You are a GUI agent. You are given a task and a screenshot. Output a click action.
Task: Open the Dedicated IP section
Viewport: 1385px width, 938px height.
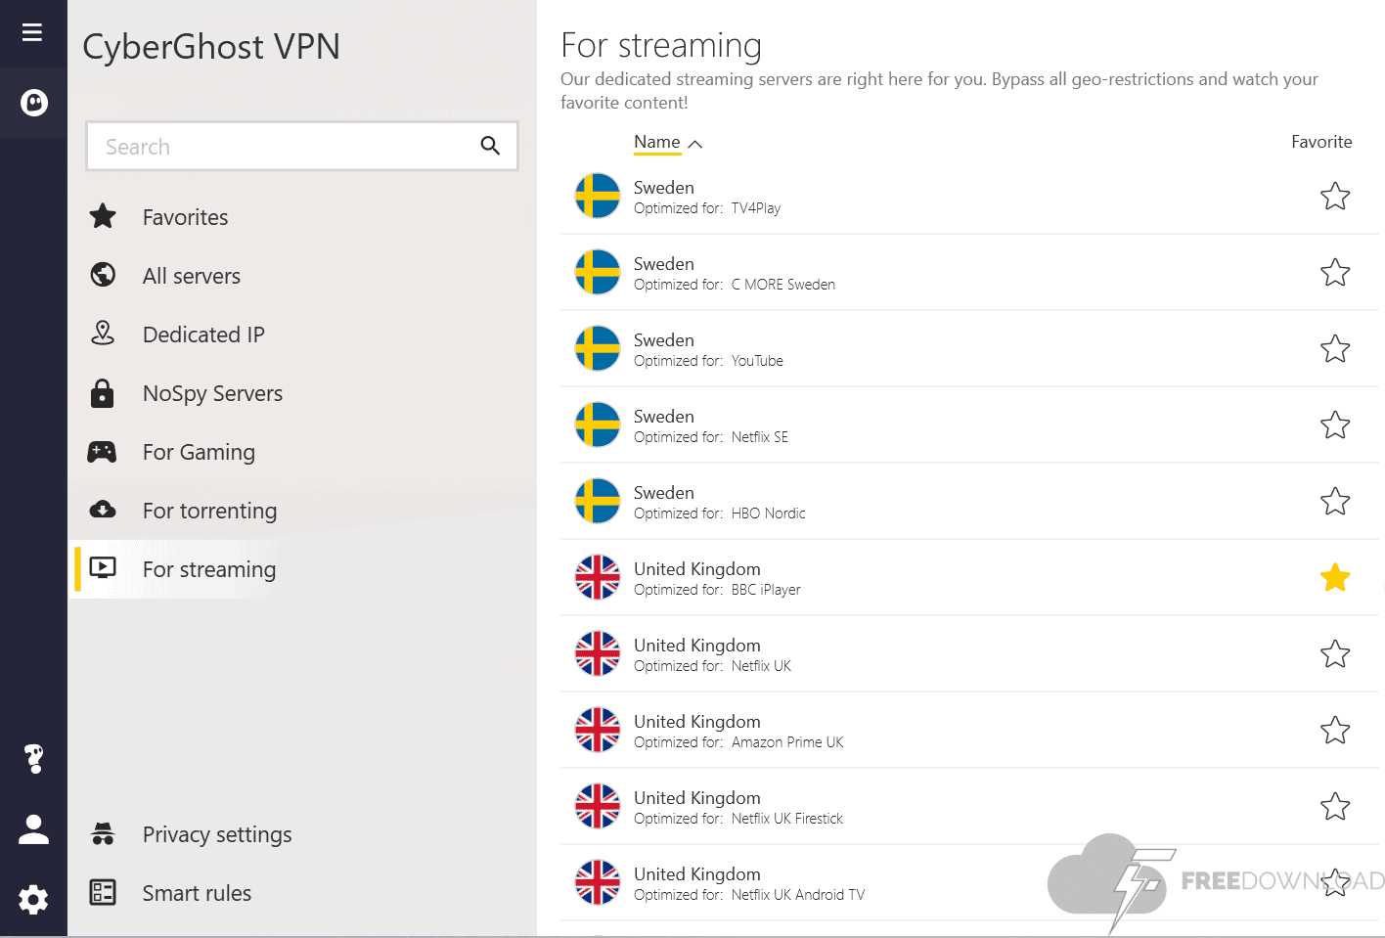point(203,335)
